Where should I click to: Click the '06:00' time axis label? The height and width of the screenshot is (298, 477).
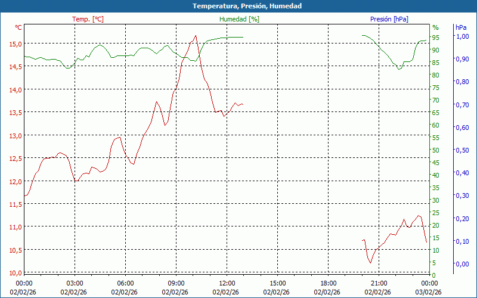coord(125,284)
